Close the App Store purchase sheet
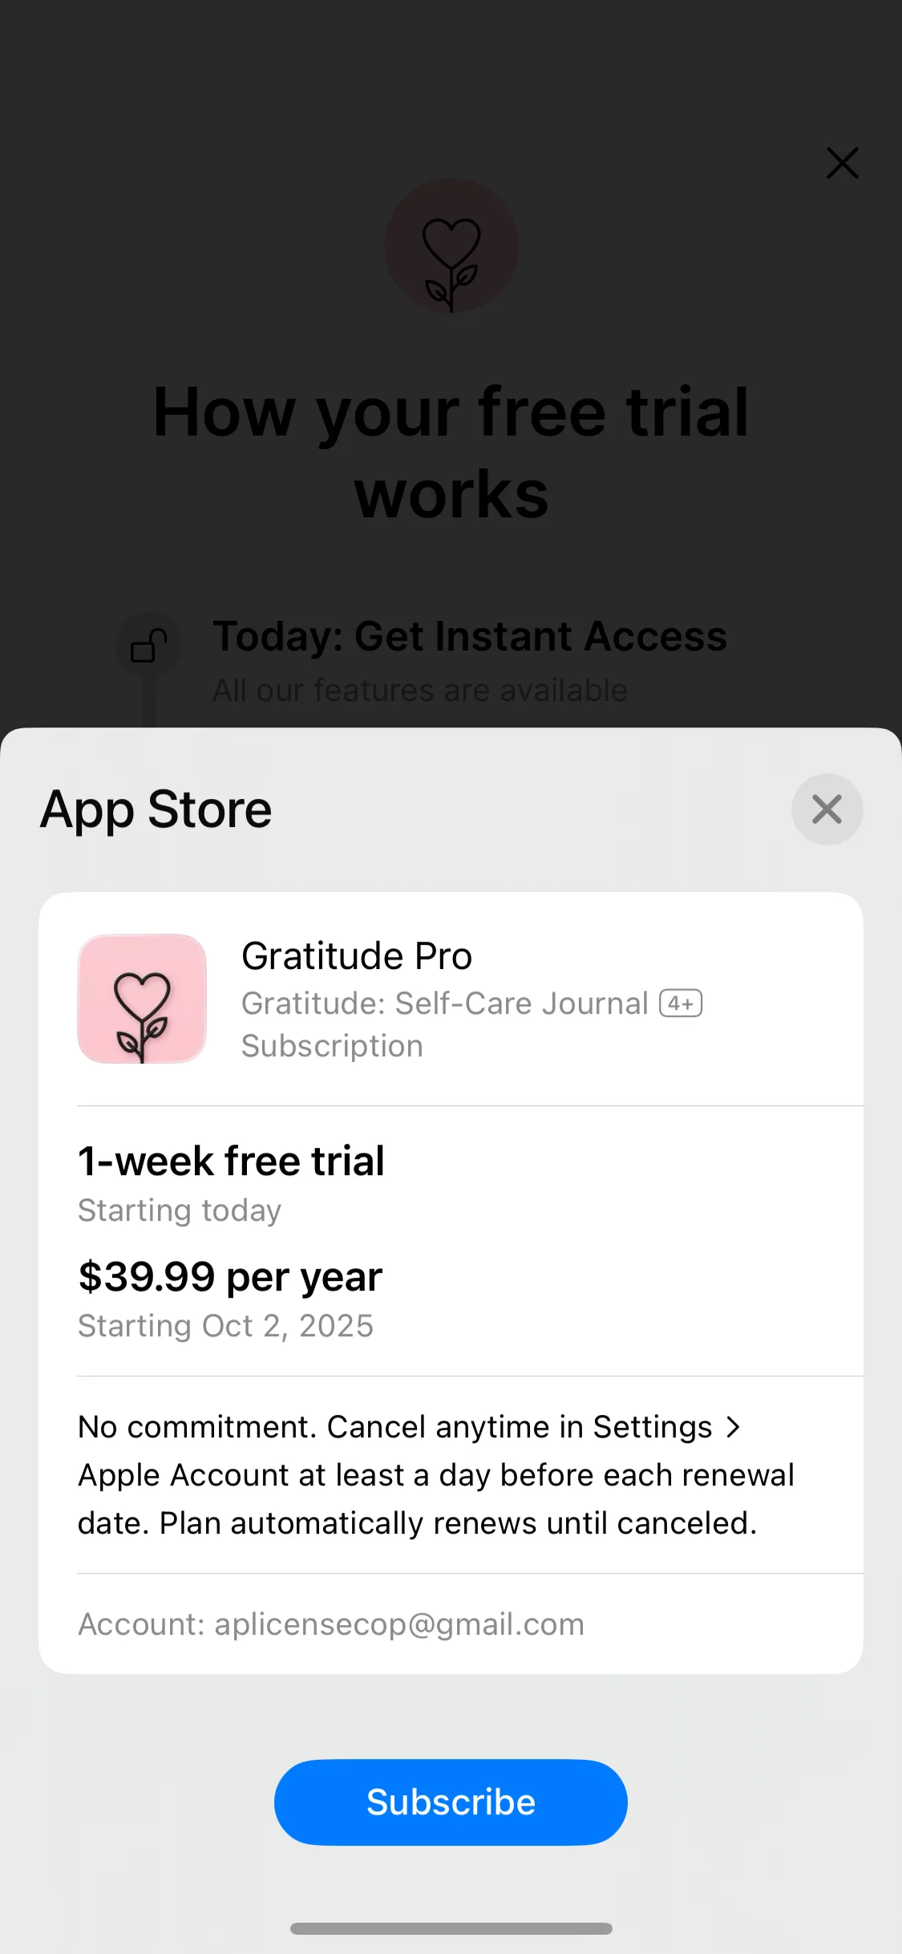This screenshot has width=902, height=1954. coord(827,809)
